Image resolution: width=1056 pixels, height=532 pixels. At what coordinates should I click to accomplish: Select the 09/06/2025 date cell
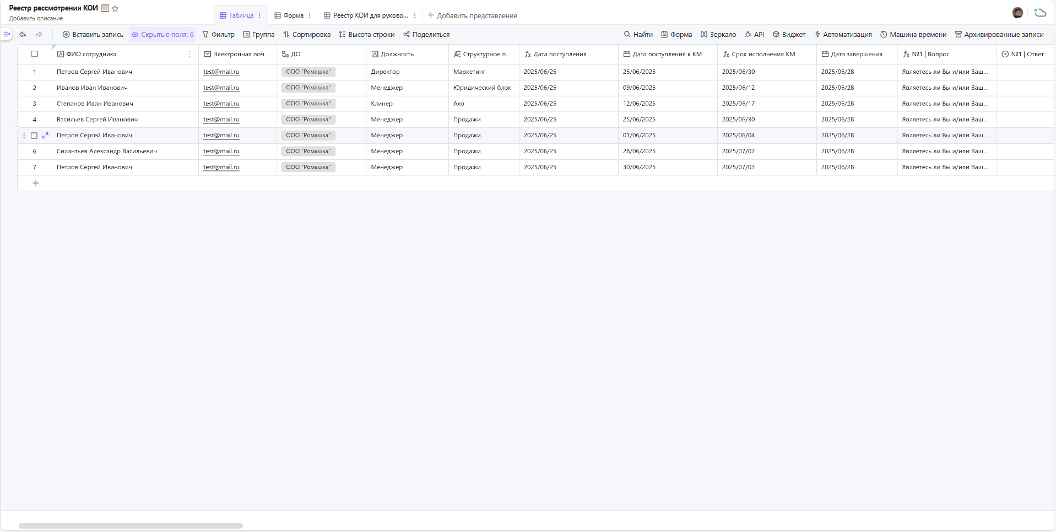tap(668, 88)
